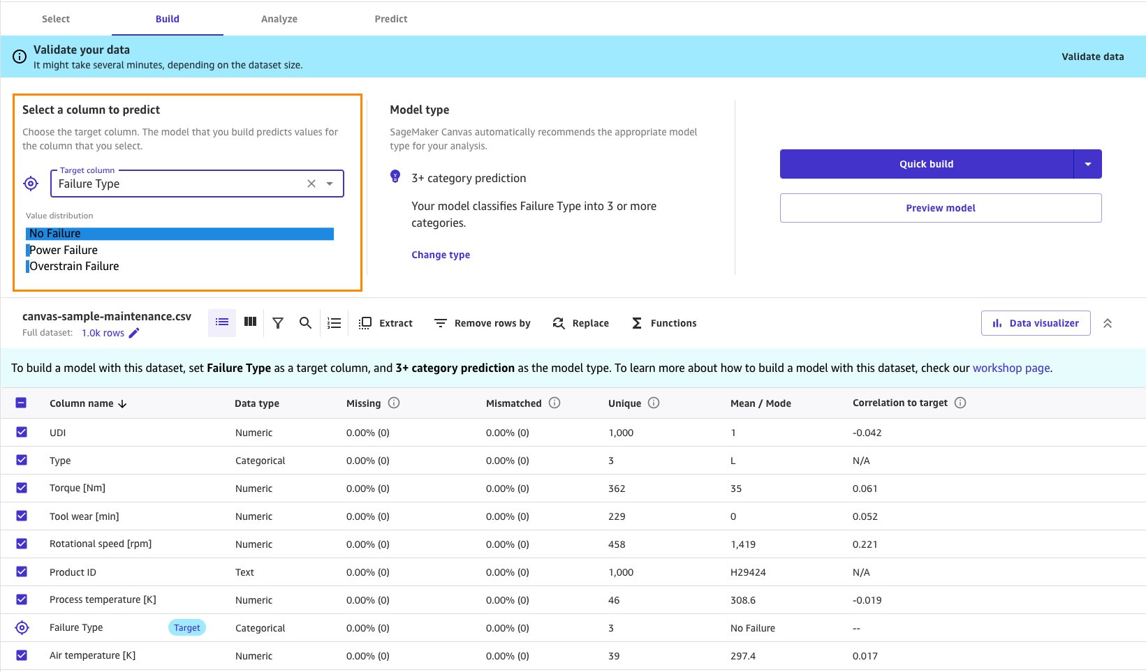The width and height of the screenshot is (1146, 672).
Task: Click the target crosshair icon beside Target column
Action: [31, 184]
